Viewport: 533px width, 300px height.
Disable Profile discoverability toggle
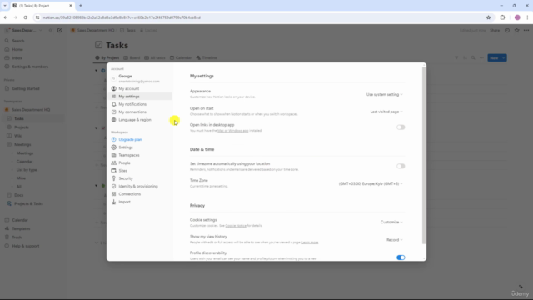click(401, 257)
